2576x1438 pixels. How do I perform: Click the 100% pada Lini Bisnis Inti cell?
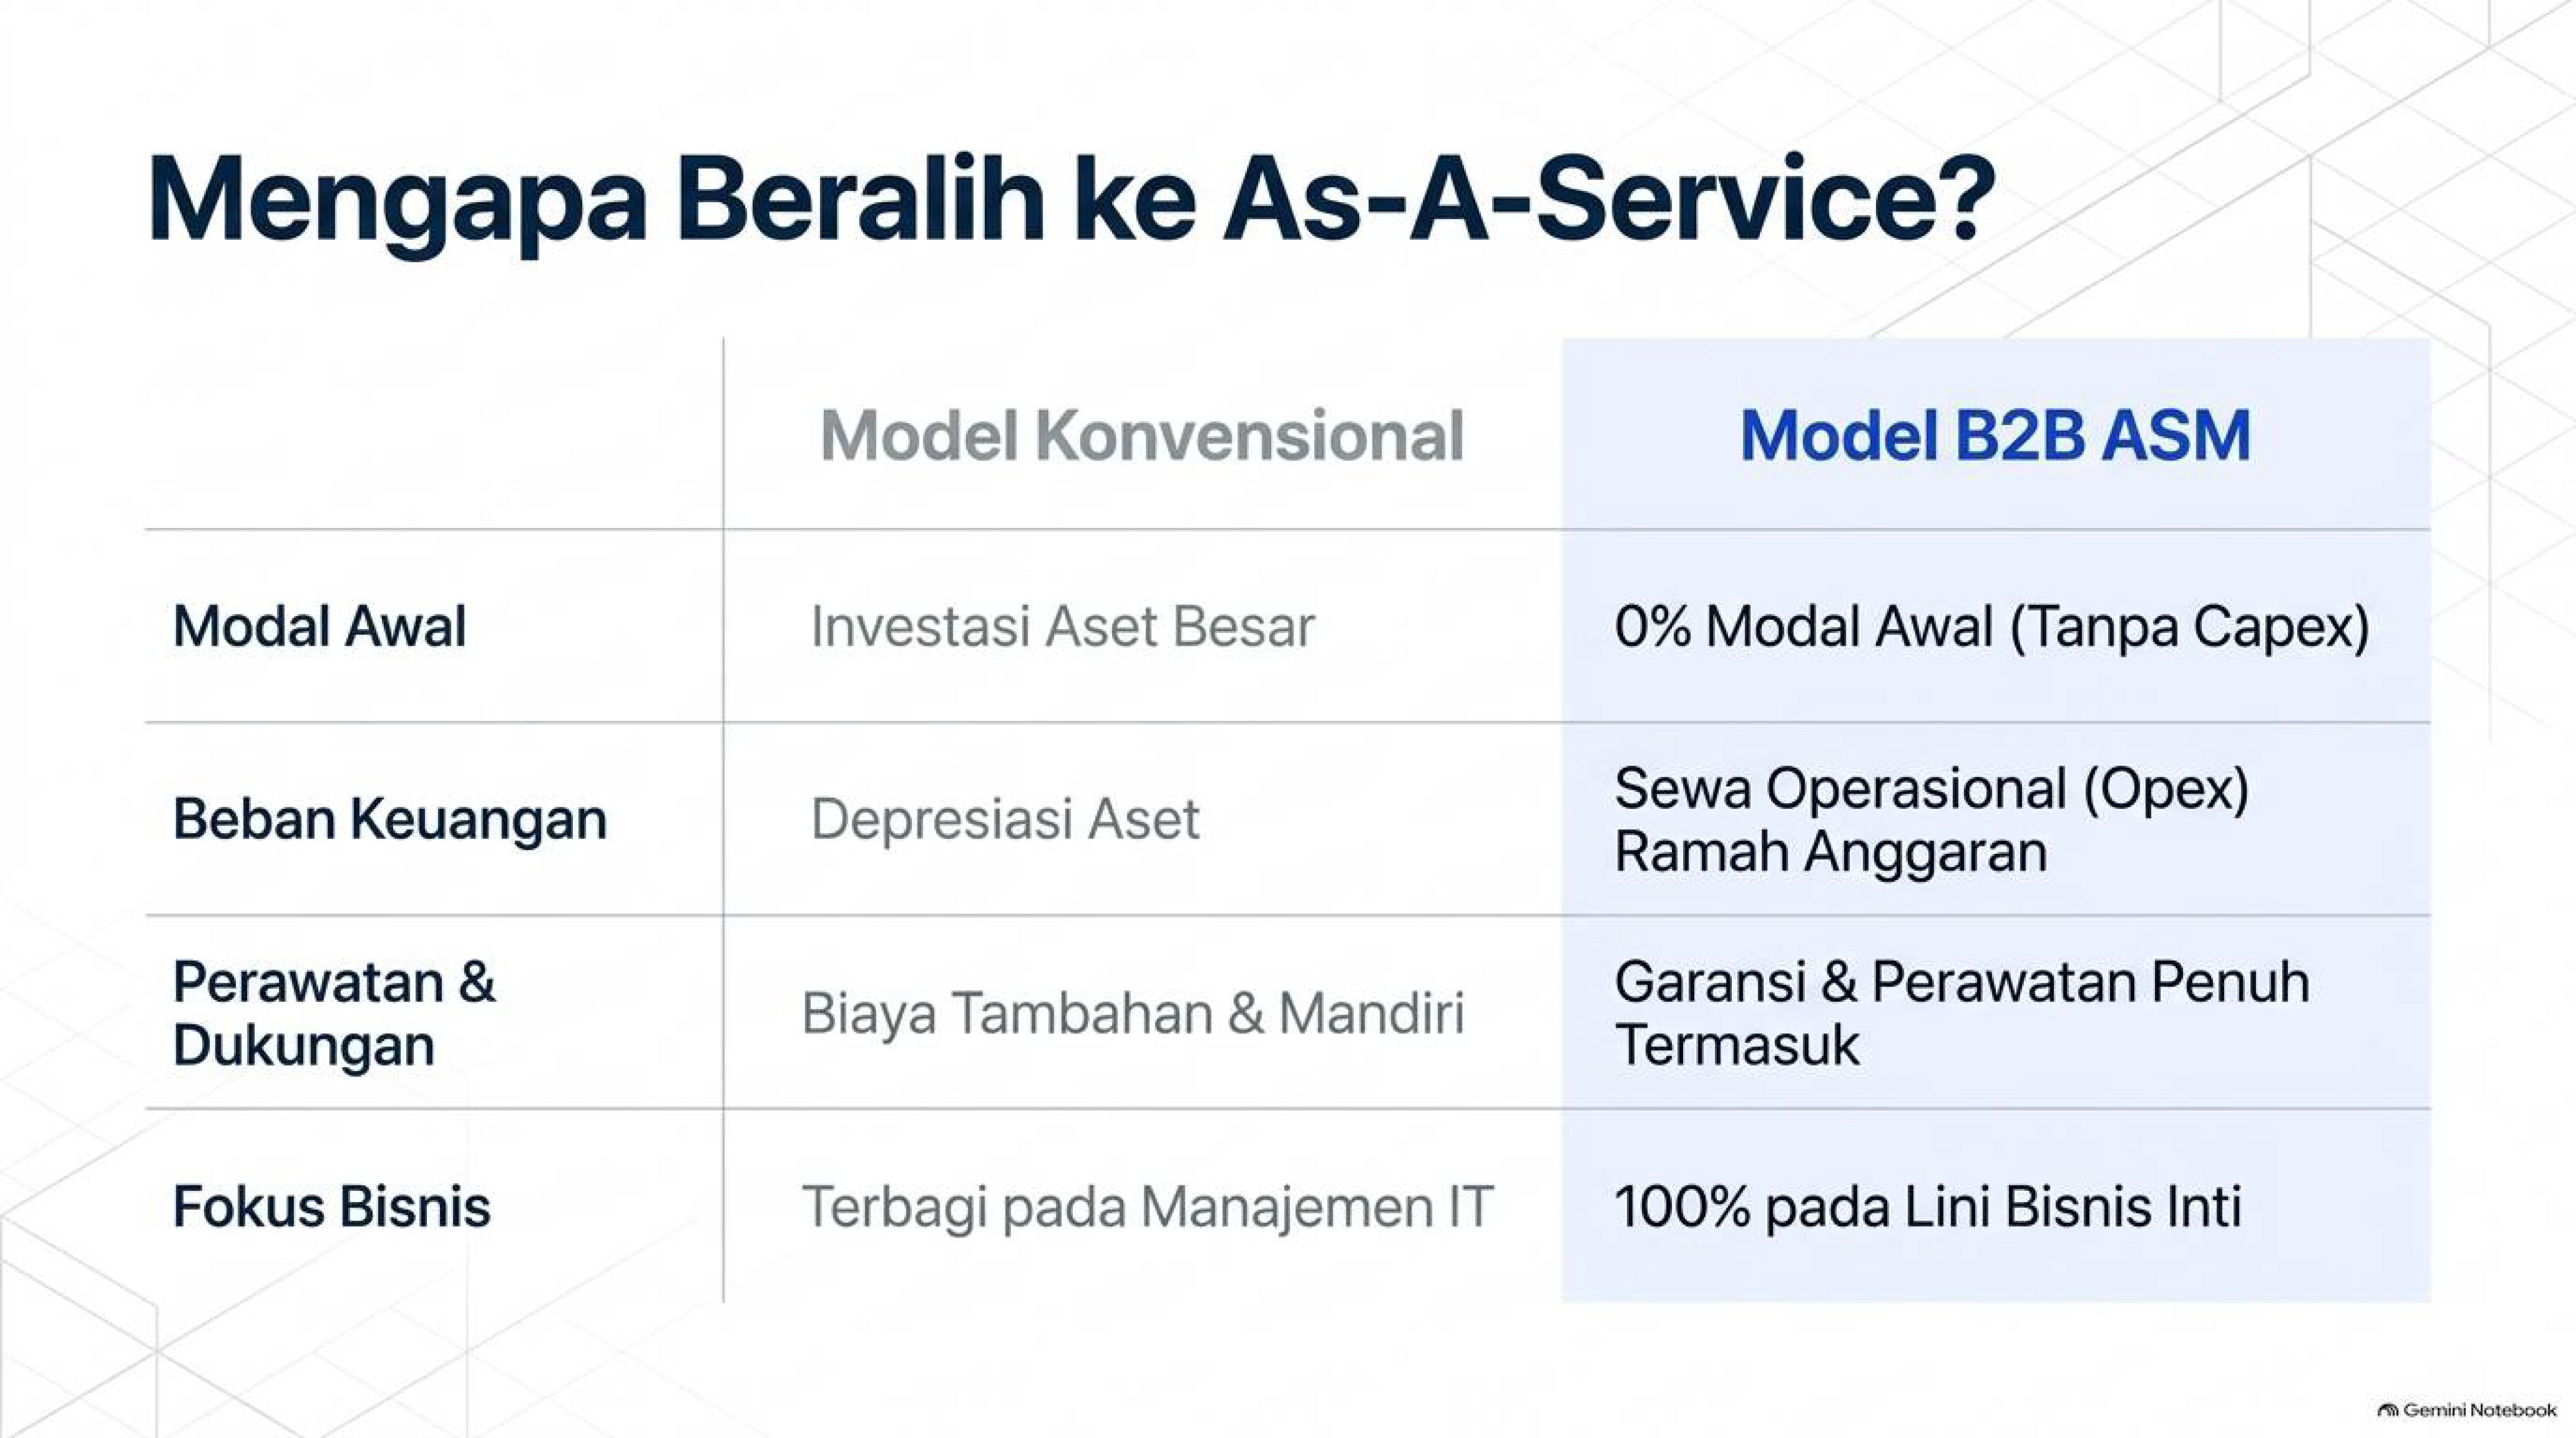[1927, 1207]
